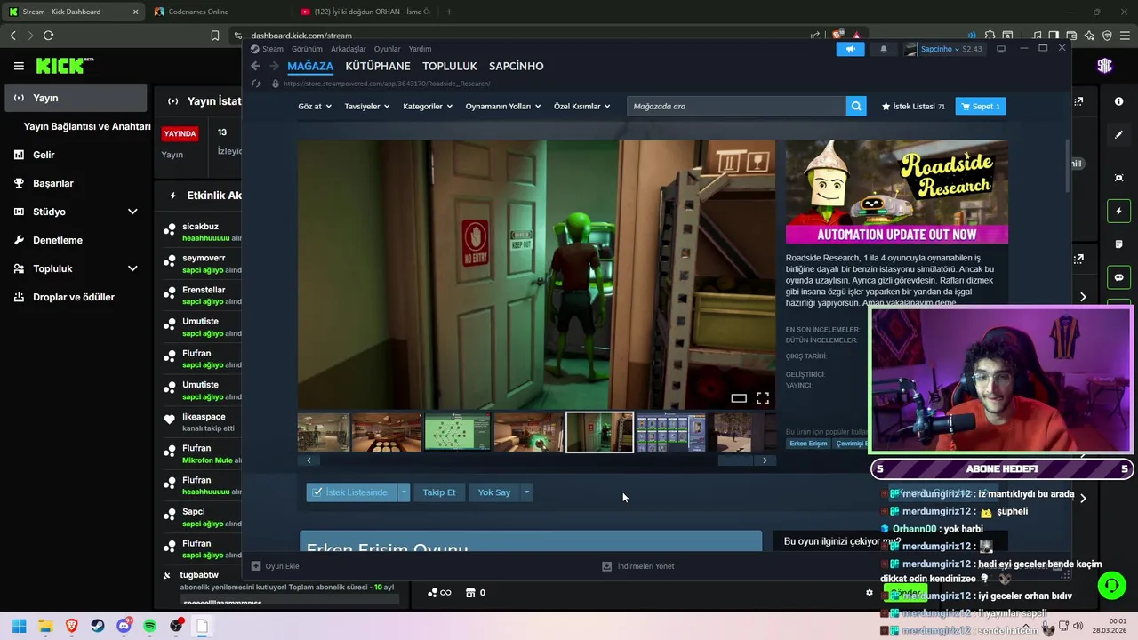Bookmark this page in the browser
Image resolution: width=1138 pixels, height=640 pixels.
tap(215, 36)
